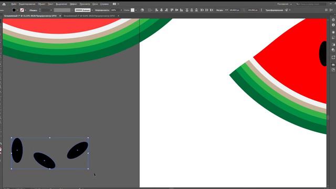Open the workspace switcher dropdown at top right
Image resolution: width=336 pixels, height=189 pixels.
click(285, 4)
